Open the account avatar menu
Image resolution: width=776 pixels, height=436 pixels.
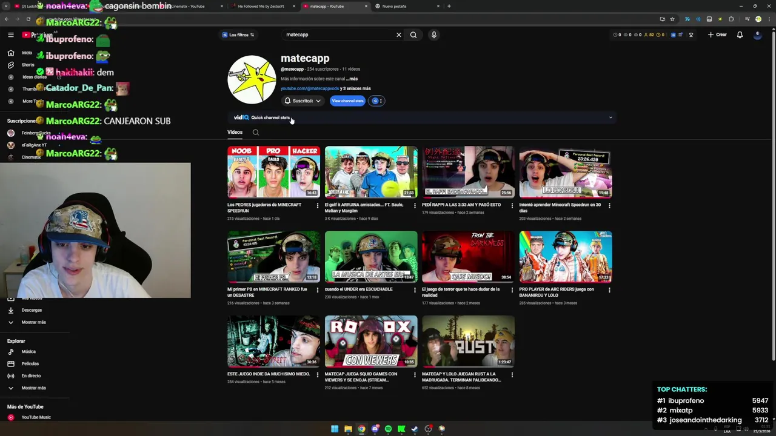757,35
